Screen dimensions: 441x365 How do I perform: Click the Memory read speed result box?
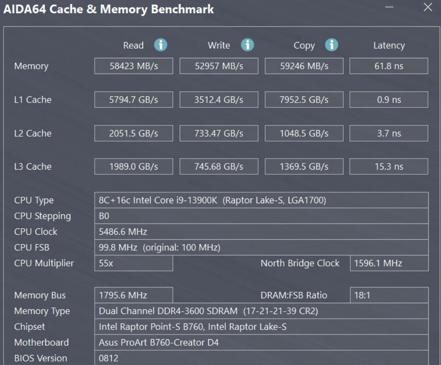(x=134, y=66)
